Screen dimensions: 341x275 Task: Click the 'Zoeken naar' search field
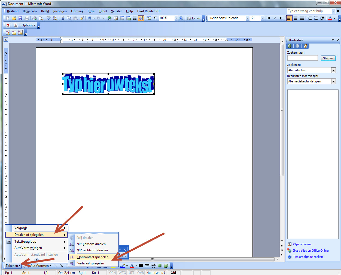[302, 58]
